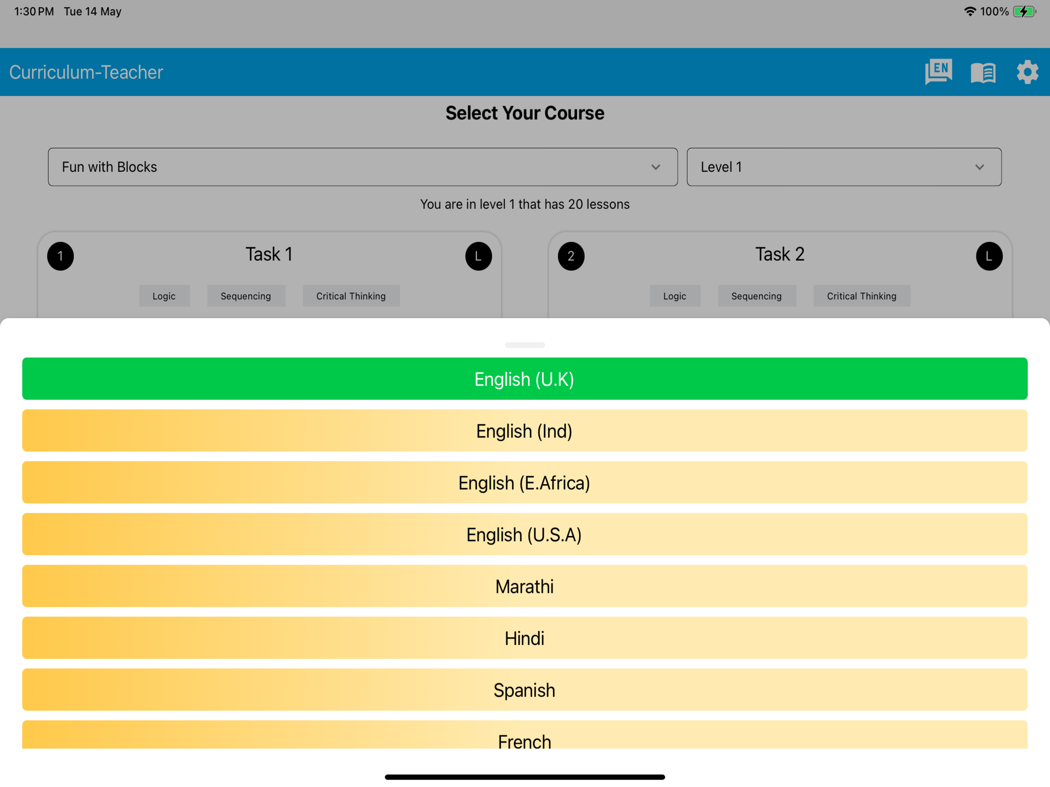Click the chevron in the course dropdown

tap(656, 167)
